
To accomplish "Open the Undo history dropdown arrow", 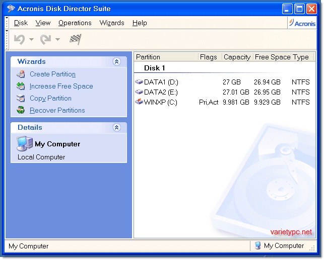I will pos(31,39).
